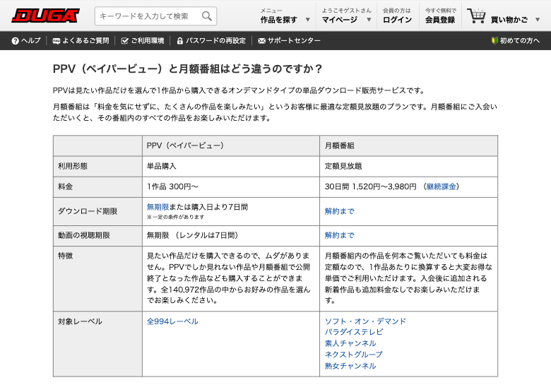Click the ログイン button
This screenshot has height=385, width=551.
click(397, 20)
